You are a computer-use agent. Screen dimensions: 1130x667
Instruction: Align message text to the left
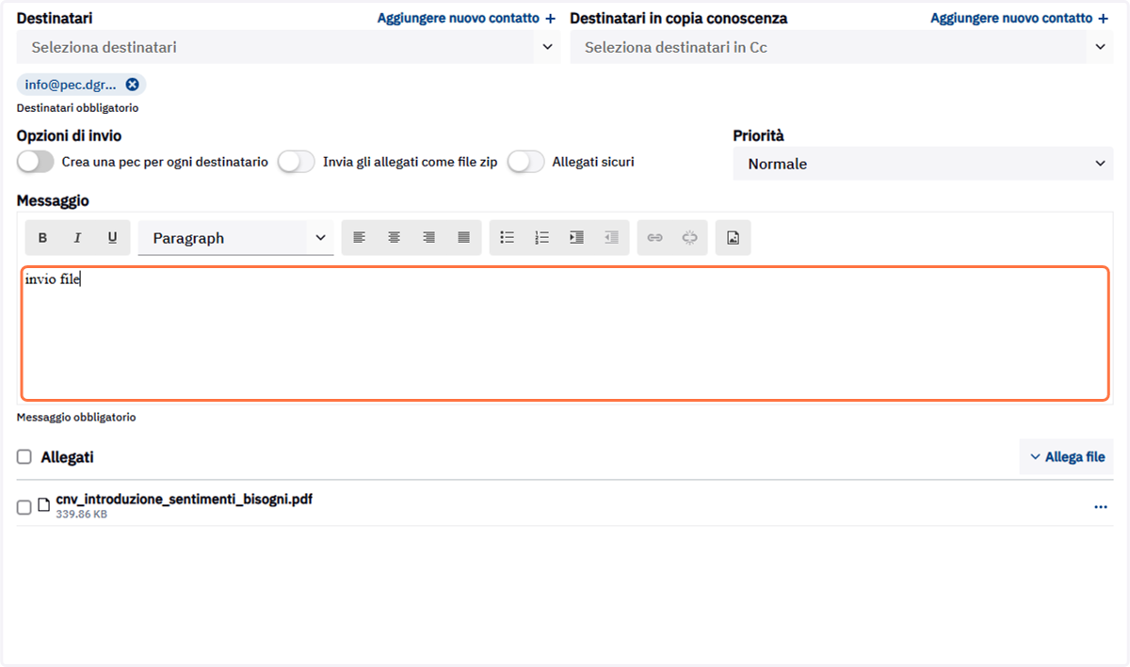point(359,238)
